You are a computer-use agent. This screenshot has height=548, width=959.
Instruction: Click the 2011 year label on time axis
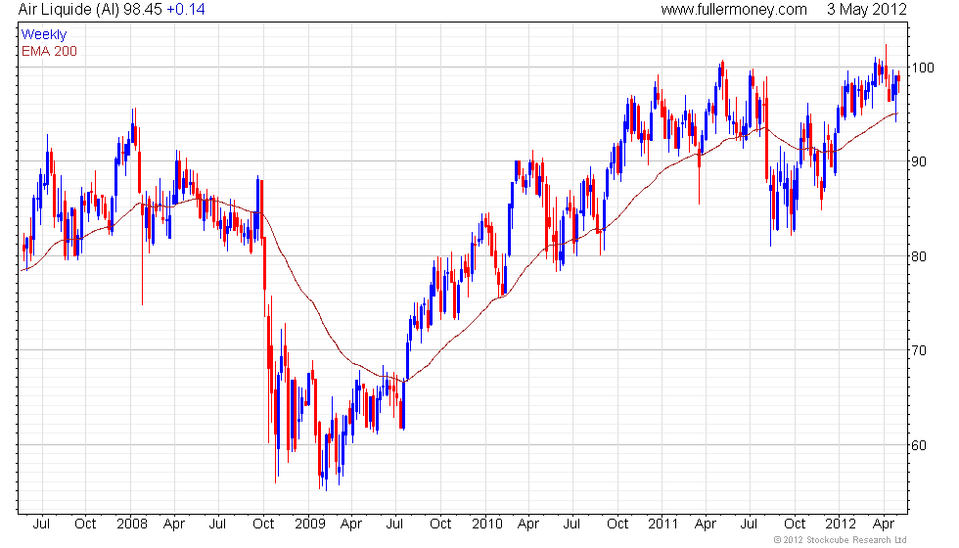point(663,525)
